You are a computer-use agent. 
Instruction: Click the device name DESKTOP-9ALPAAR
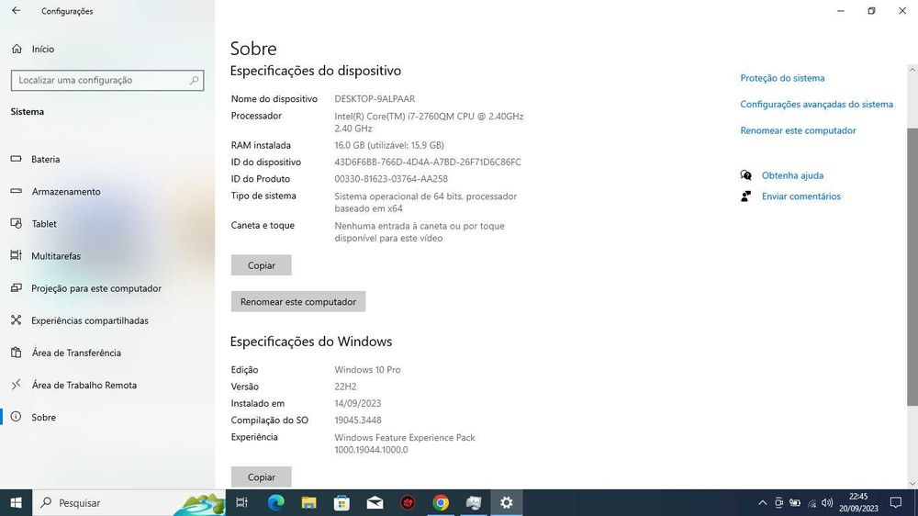tap(375, 99)
